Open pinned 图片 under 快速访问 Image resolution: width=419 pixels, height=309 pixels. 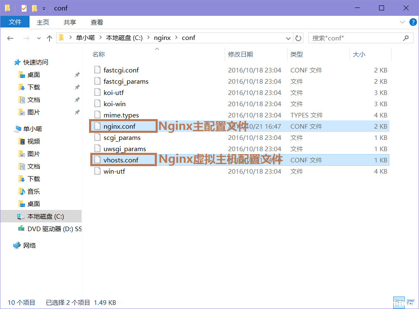[33, 112]
